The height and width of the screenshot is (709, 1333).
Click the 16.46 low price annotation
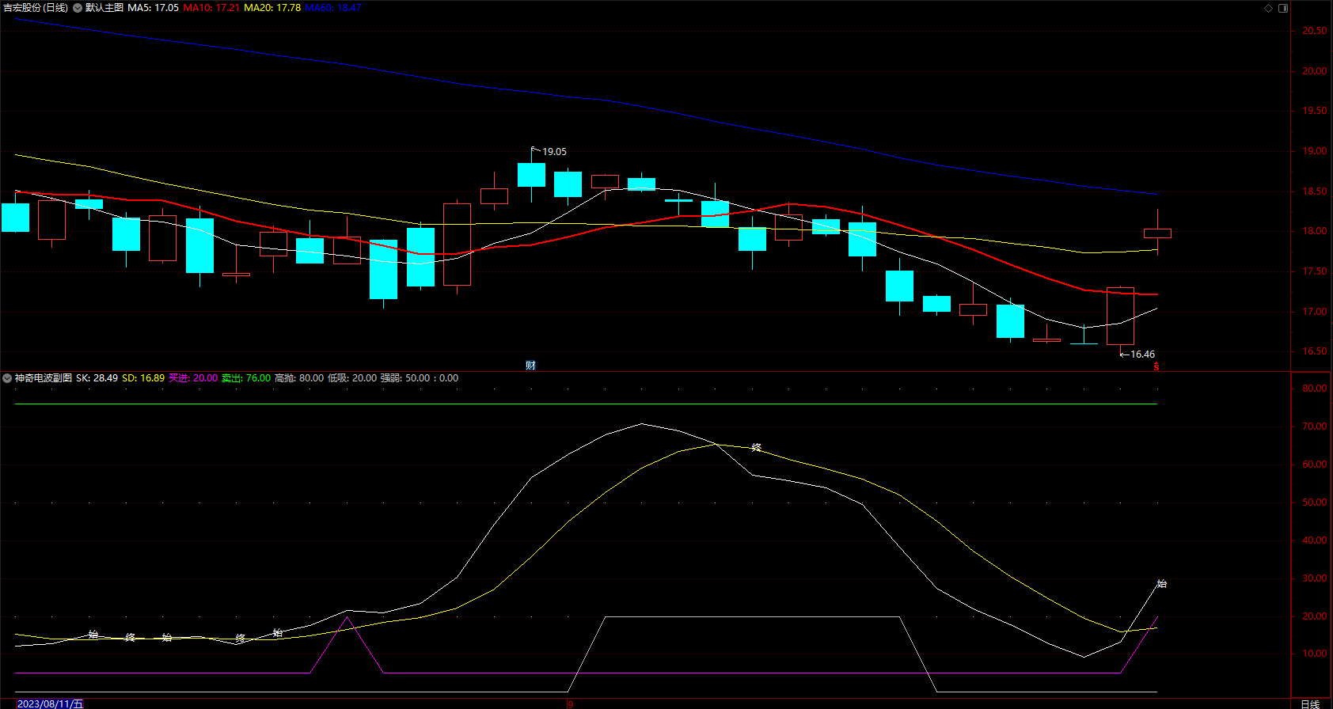[1142, 354]
